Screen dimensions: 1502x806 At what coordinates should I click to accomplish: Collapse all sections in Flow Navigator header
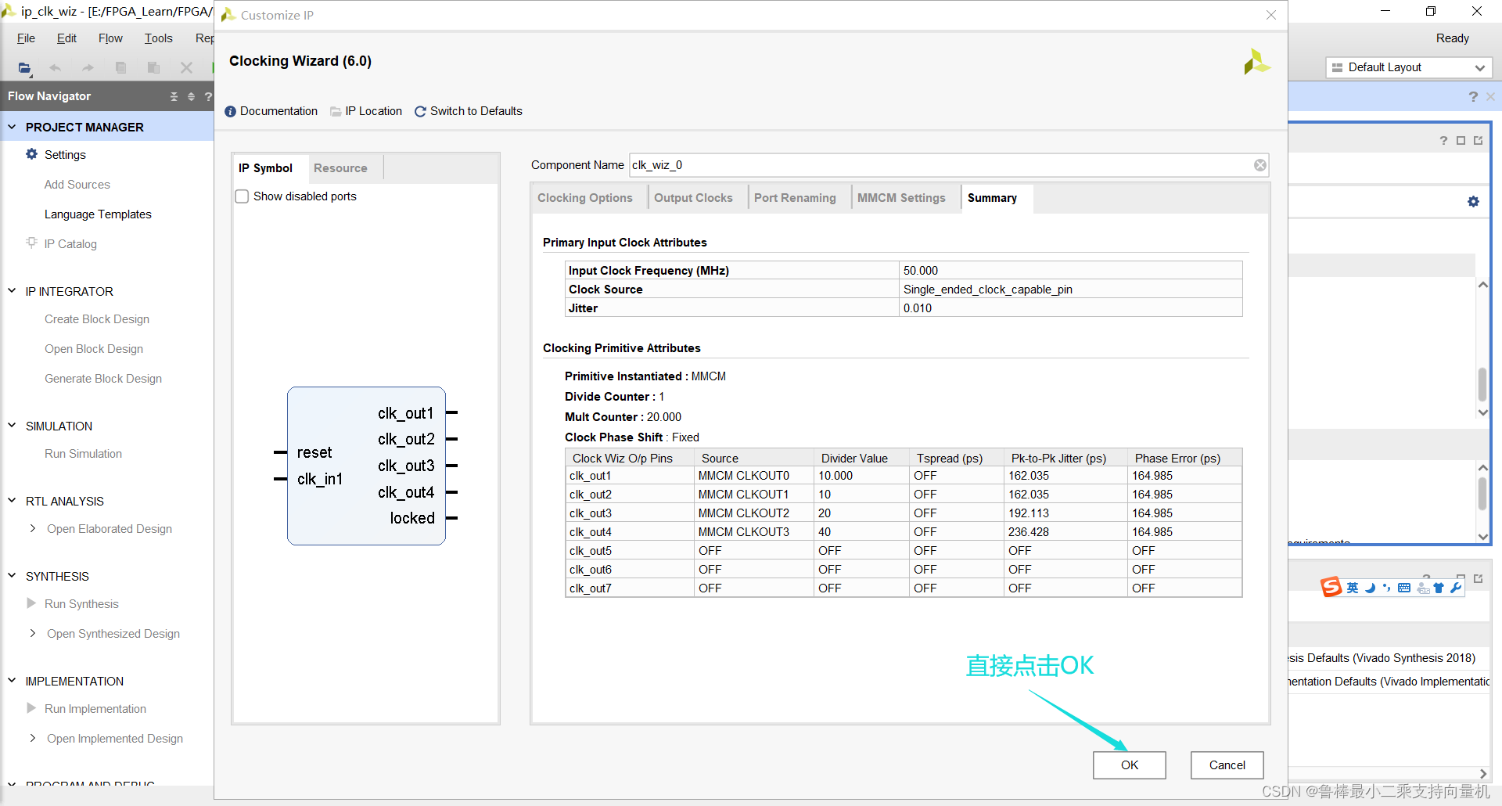(x=174, y=96)
